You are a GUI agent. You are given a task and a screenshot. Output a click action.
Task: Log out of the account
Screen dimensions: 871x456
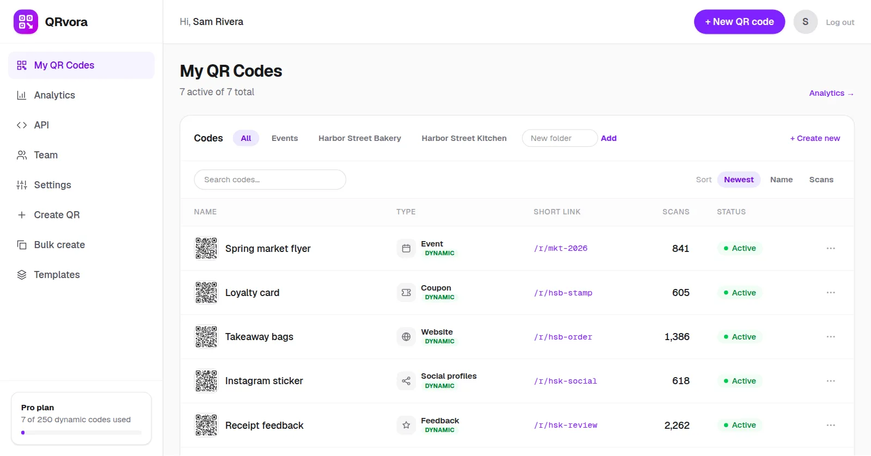840,22
